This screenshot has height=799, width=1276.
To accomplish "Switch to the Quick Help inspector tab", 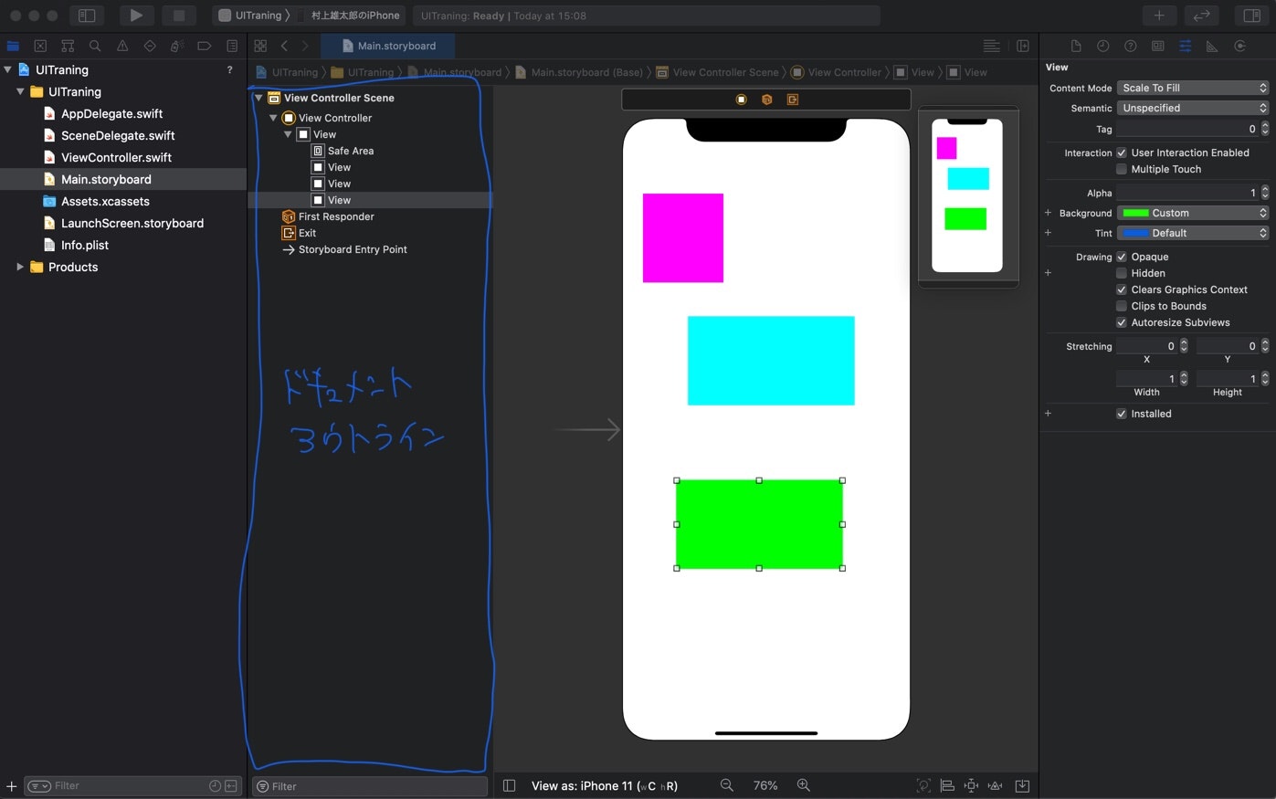I will coord(1131,46).
